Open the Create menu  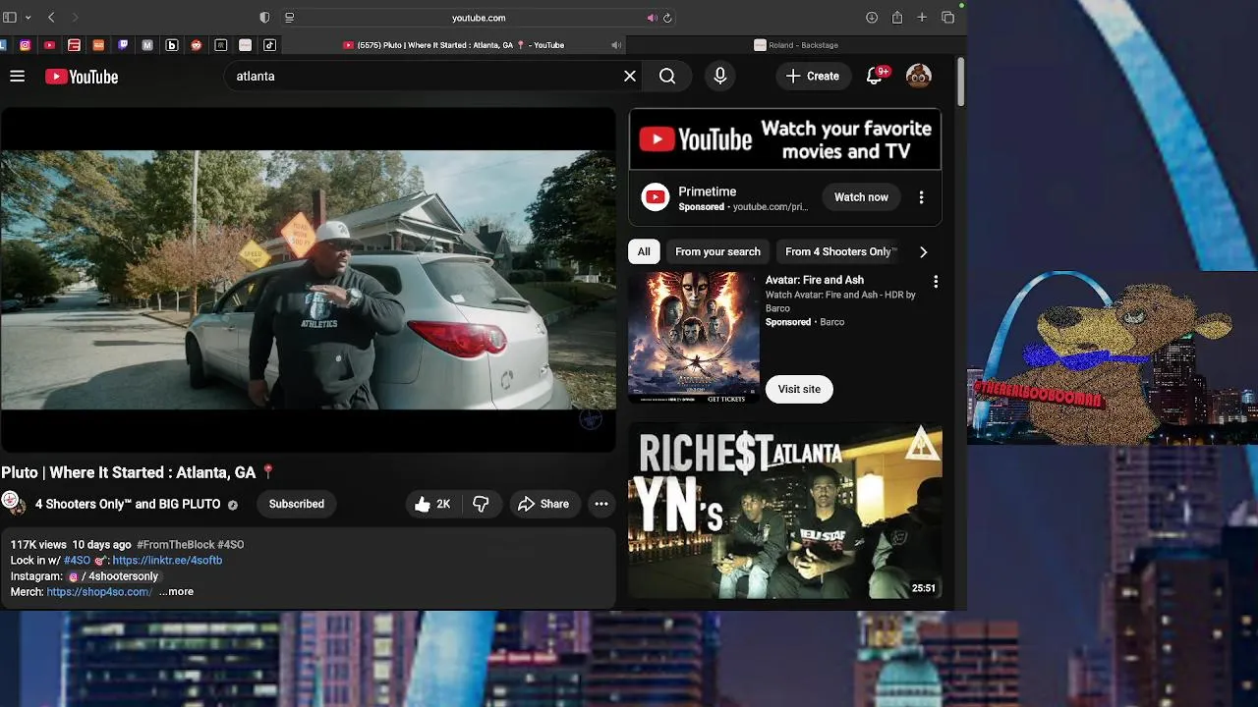(813, 76)
